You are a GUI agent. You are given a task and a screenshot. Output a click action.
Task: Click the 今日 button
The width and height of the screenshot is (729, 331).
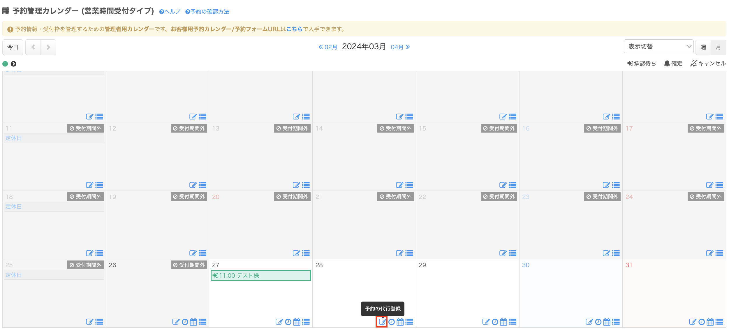(x=13, y=47)
